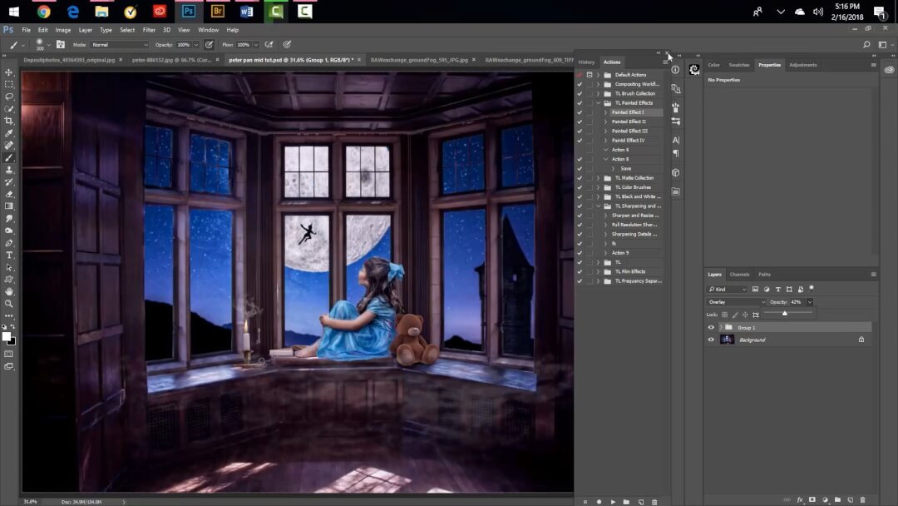Hide the Background layer
This screenshot has width=898, height=506.
(x=711, y=340)
